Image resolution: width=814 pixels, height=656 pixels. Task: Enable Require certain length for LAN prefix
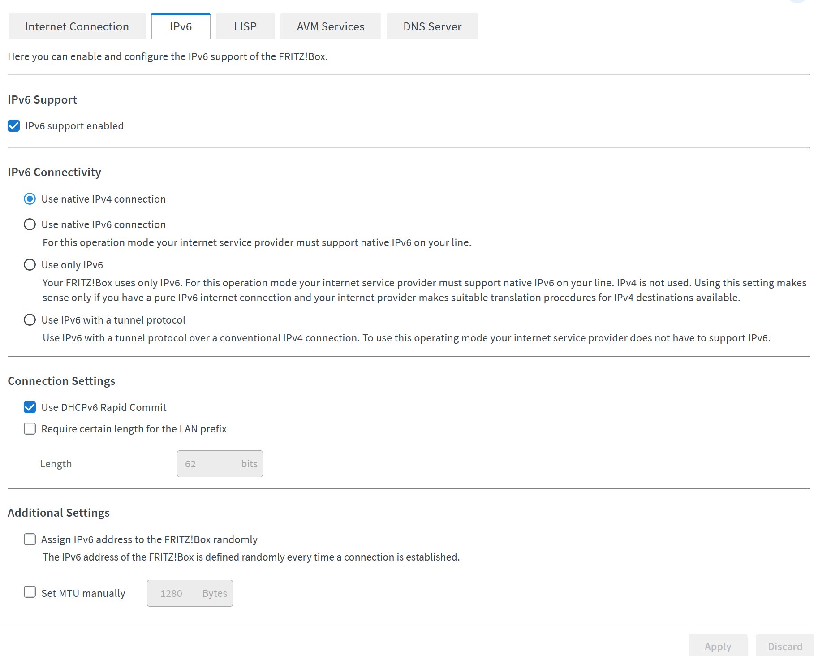[x=30, y=429]
